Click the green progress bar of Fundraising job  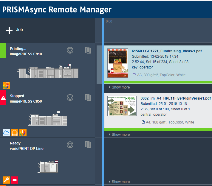tap(158, 82)
